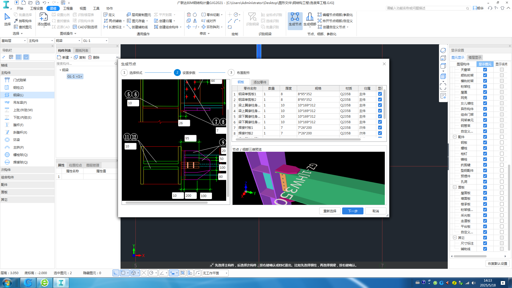
Task: Open the 无工作平面 dropdown
Action: click(215, 273)
